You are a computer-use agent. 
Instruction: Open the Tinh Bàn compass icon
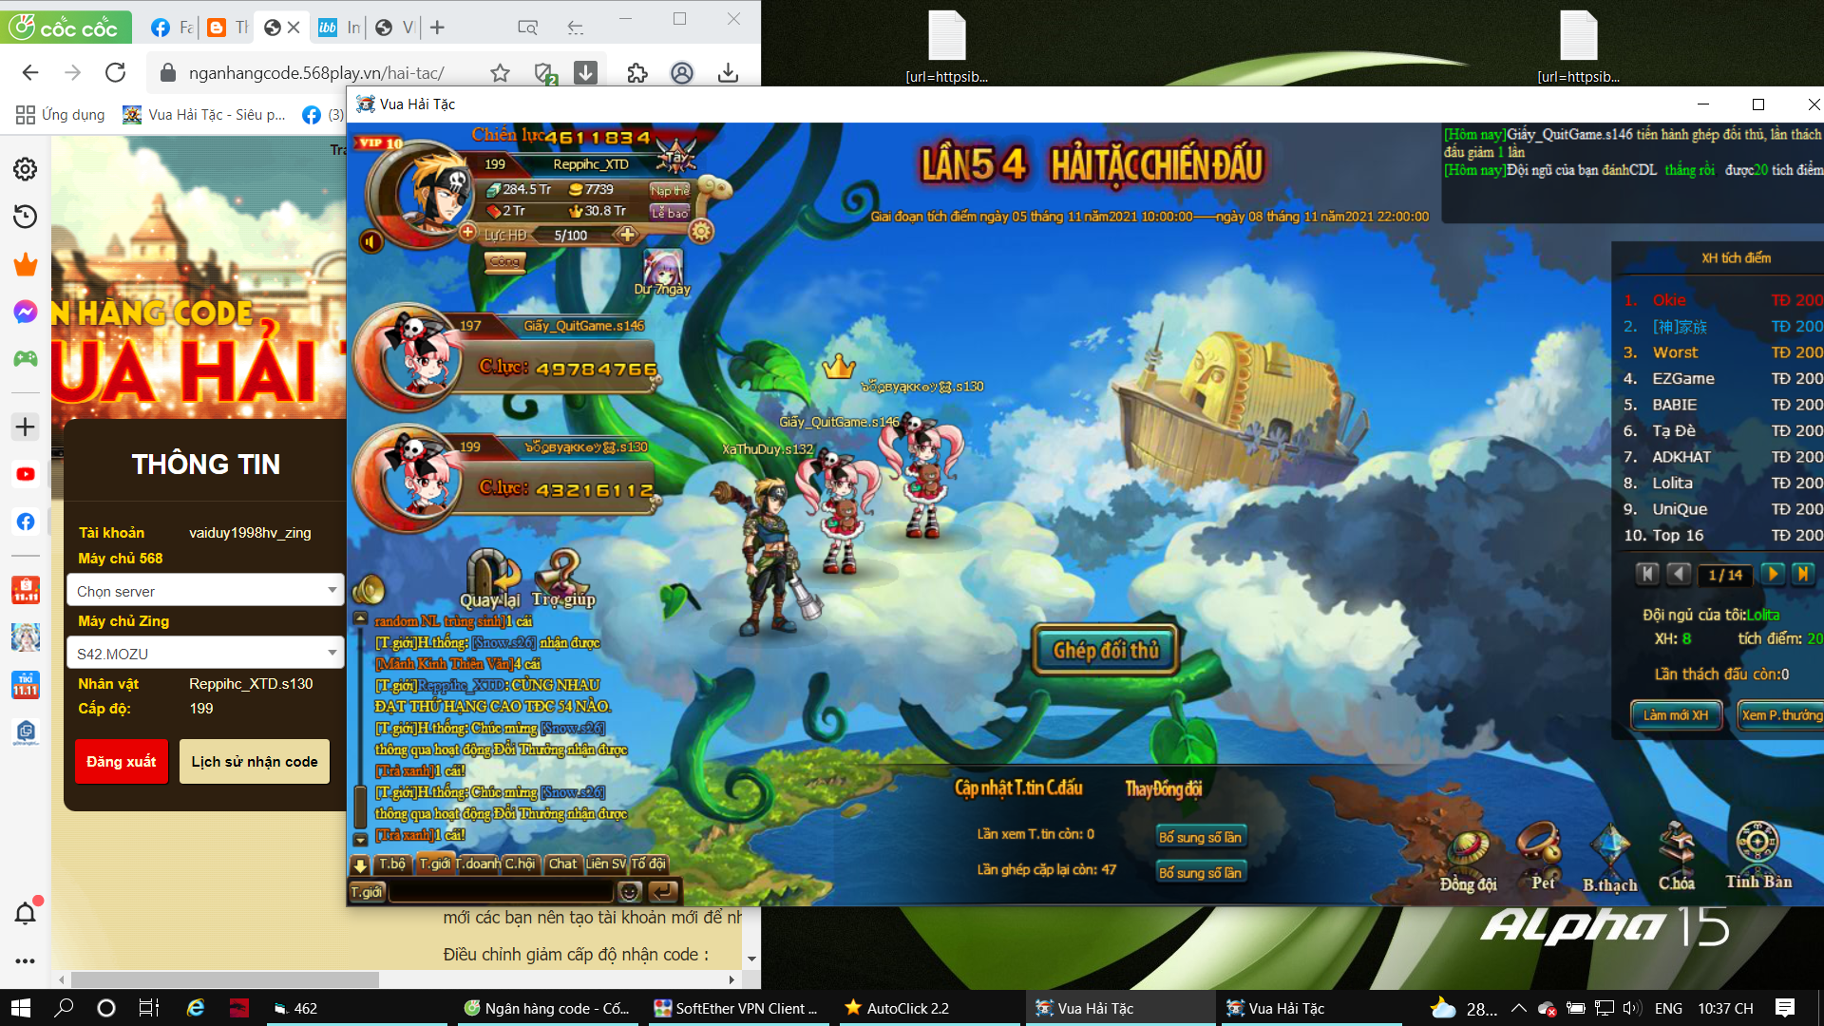(x=1758, y=856)
